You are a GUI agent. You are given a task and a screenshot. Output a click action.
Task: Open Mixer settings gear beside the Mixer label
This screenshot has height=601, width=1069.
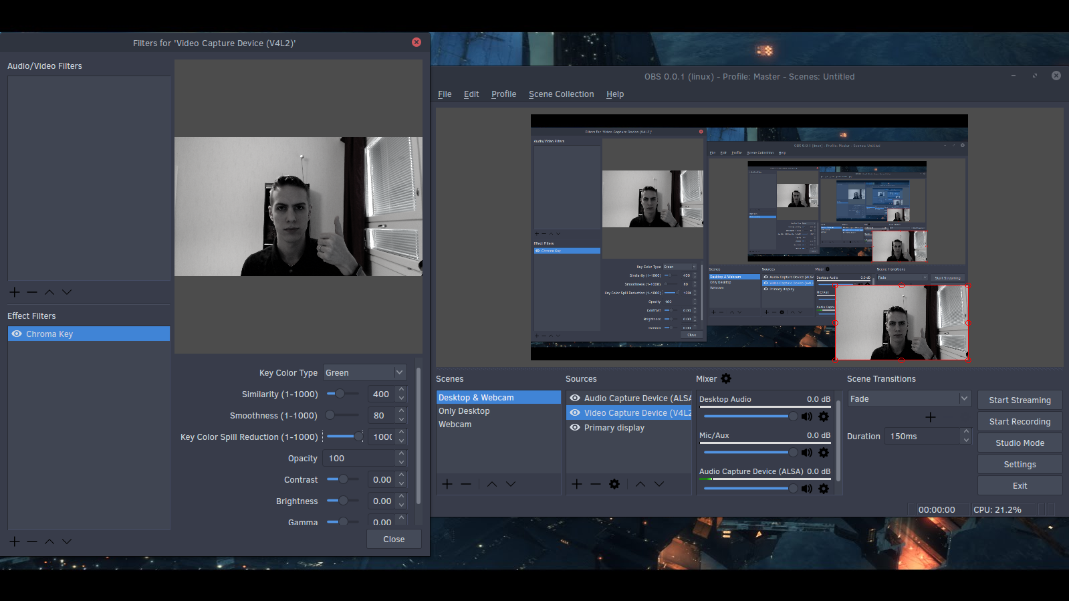pos(726,378)
